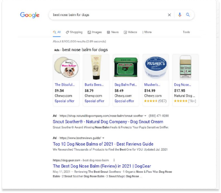221x193 pixels.
Task: Expand the Natural Dog Company ad URL arrow
Action: click(145, 116)
